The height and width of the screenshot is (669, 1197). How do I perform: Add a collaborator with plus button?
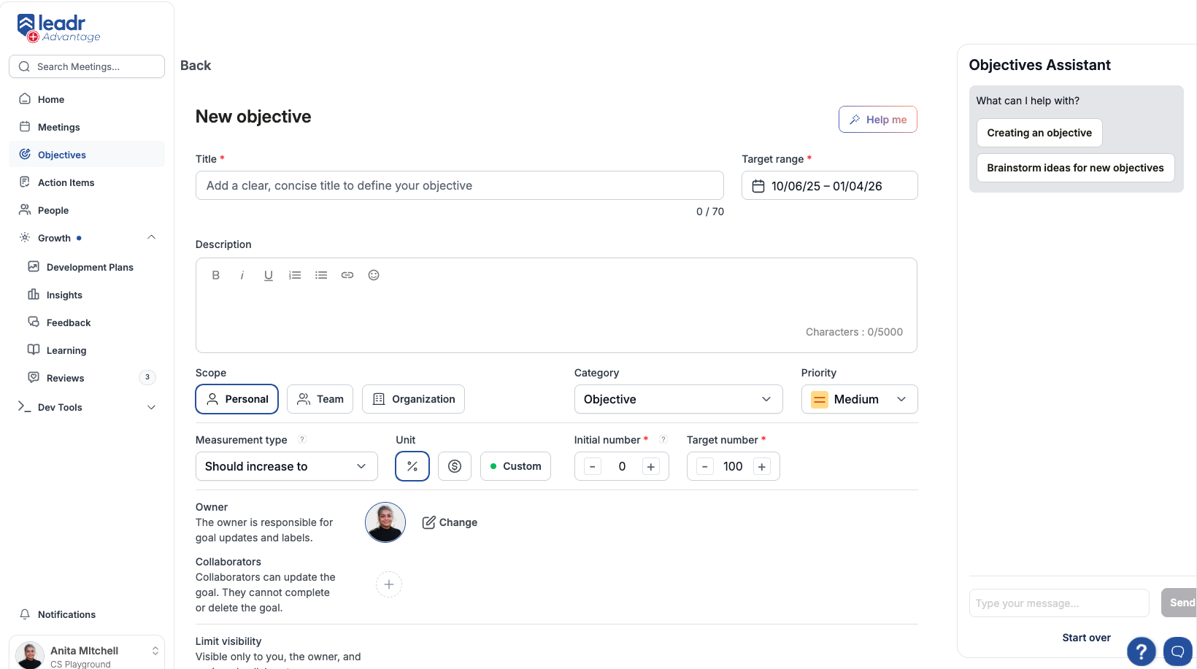(389, 584)
